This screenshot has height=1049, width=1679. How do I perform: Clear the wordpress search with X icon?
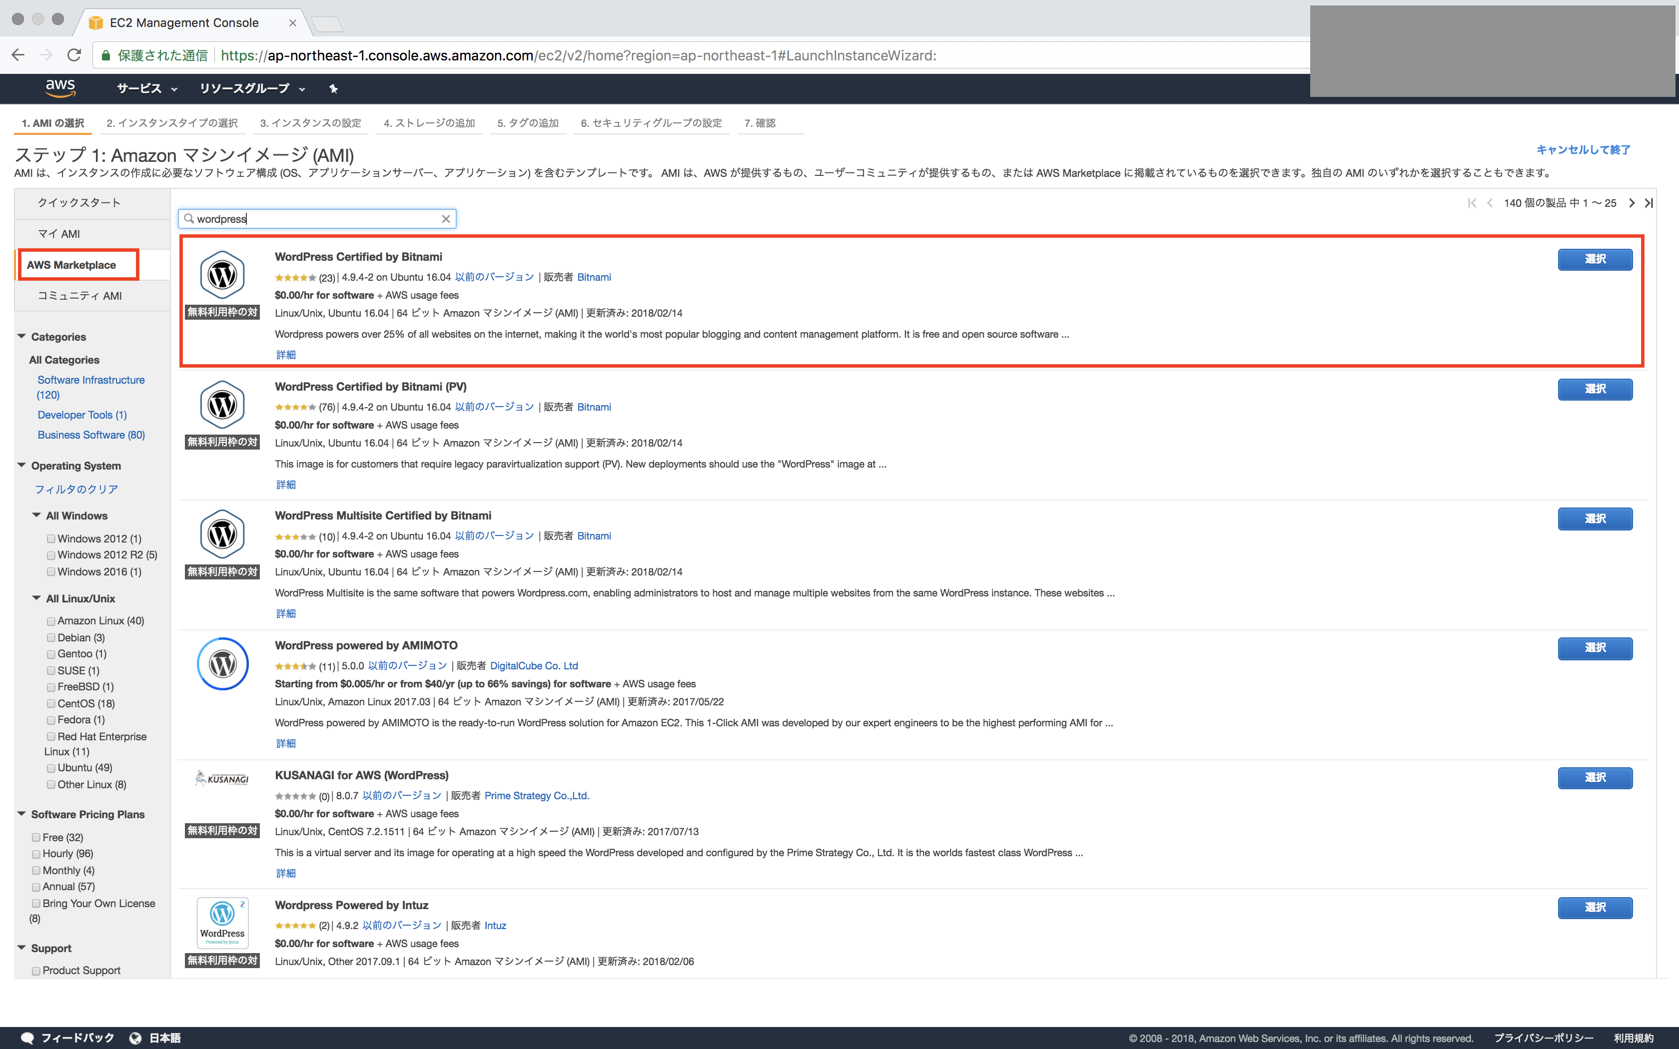click(x=445, y=219)
